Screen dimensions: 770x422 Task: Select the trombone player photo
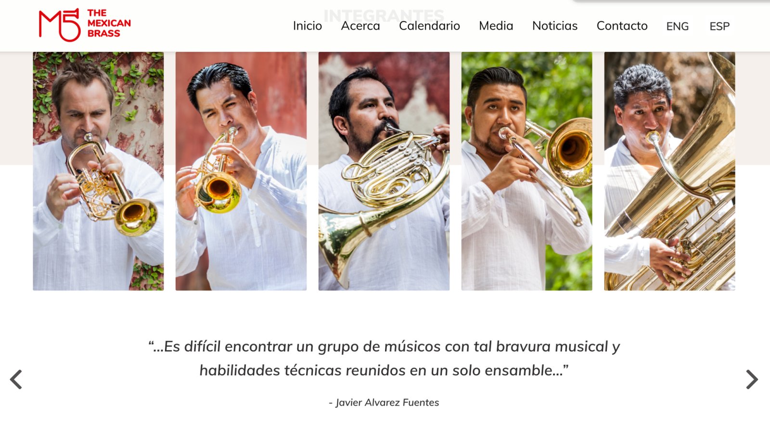tap(527, 171)
